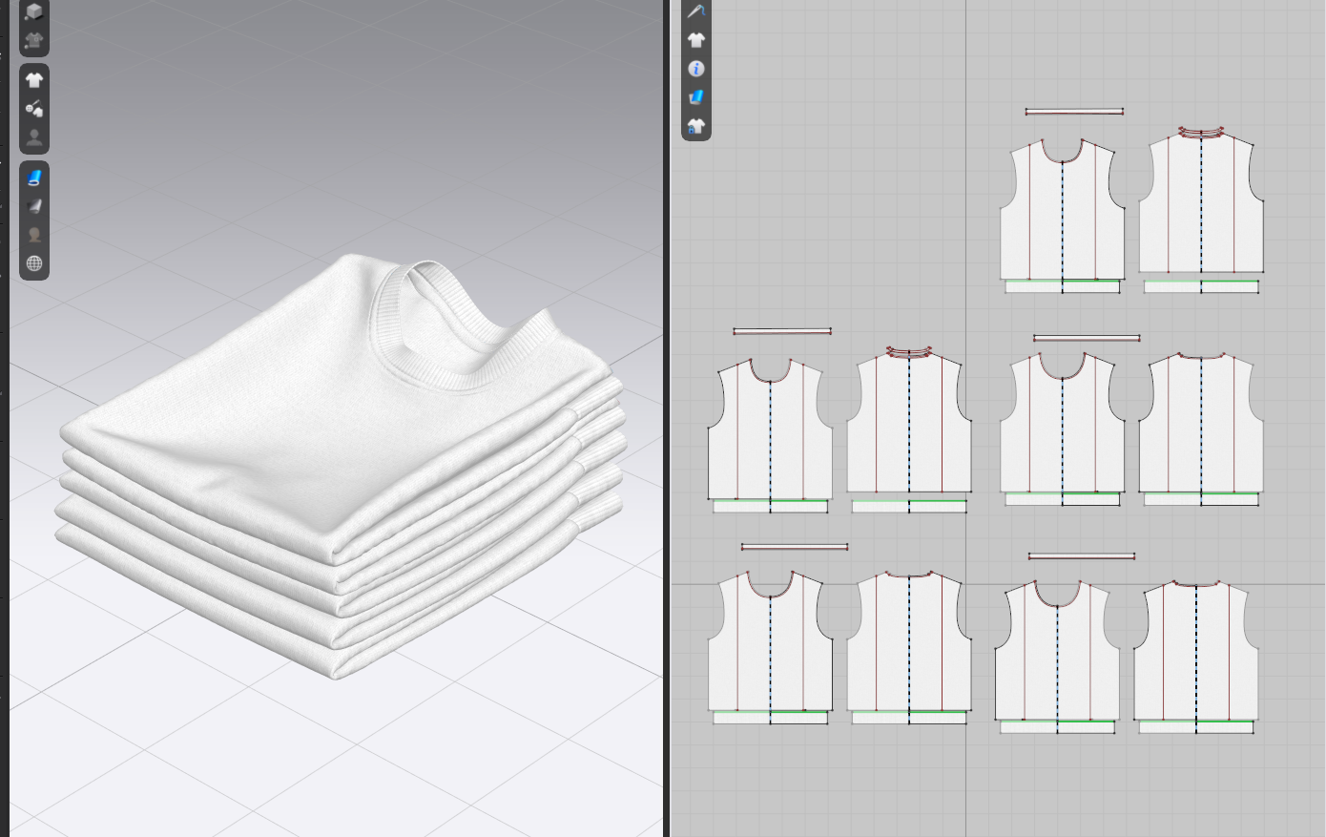
Task: Select front bodice pattern in bottom-left group
Action: click(770, 640)
